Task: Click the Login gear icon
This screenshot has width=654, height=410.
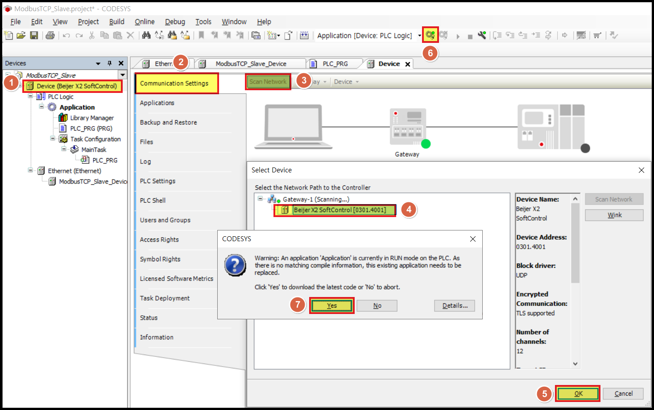Action: click(430, 35)
